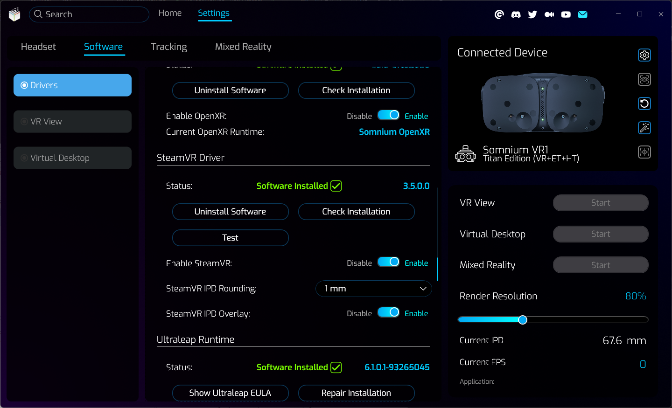
Task: Open the Mixed Reality tab
Action: (x=243, y=47)
